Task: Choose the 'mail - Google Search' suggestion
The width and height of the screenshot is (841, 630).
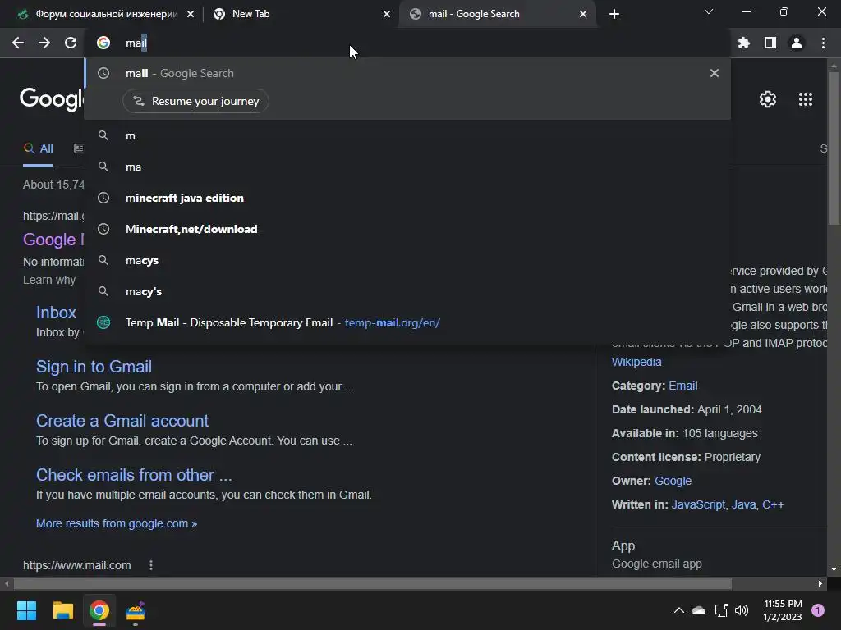Action: click(x=407, y=73)
